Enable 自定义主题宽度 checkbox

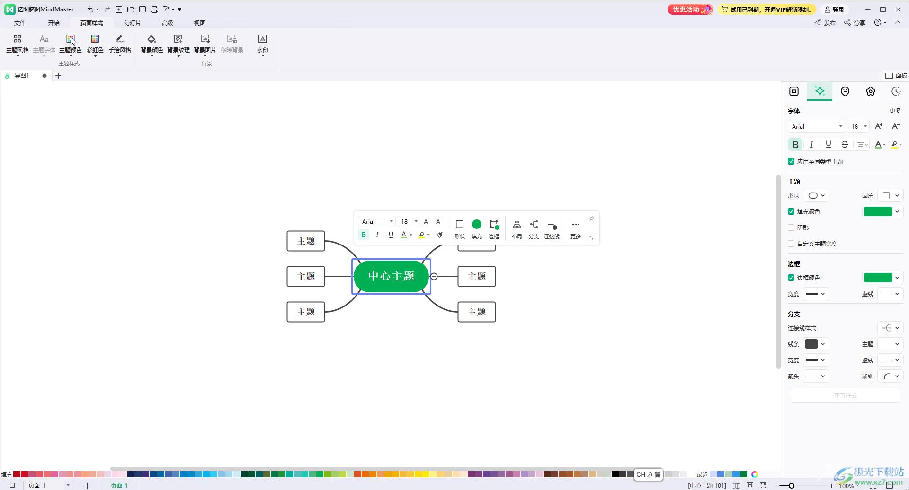point(791,244)
